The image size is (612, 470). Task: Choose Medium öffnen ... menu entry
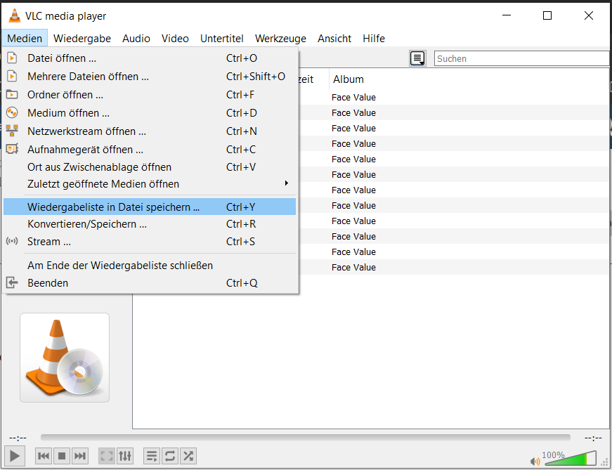point(150,113)
